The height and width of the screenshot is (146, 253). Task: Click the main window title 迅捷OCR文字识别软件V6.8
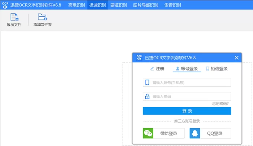(36, 5)
